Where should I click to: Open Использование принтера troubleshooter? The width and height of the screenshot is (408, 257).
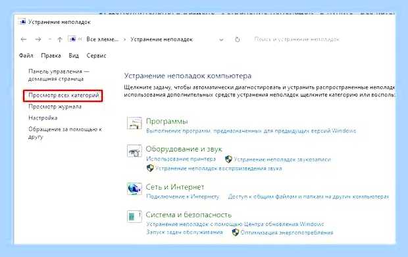181,159
